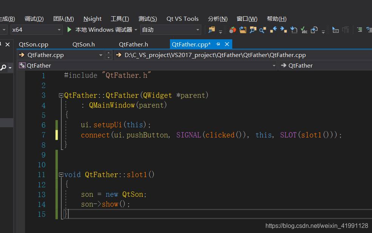Expand the QtFather.cpp file navigation dropdown
The image size is (372, 233).
pos(101,55)
